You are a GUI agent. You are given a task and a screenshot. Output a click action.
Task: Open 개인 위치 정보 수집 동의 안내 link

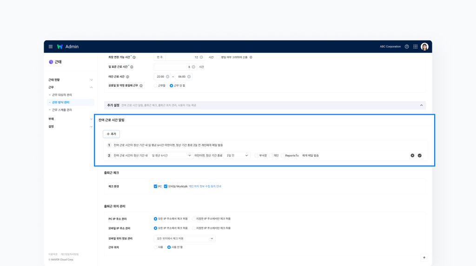205,186
